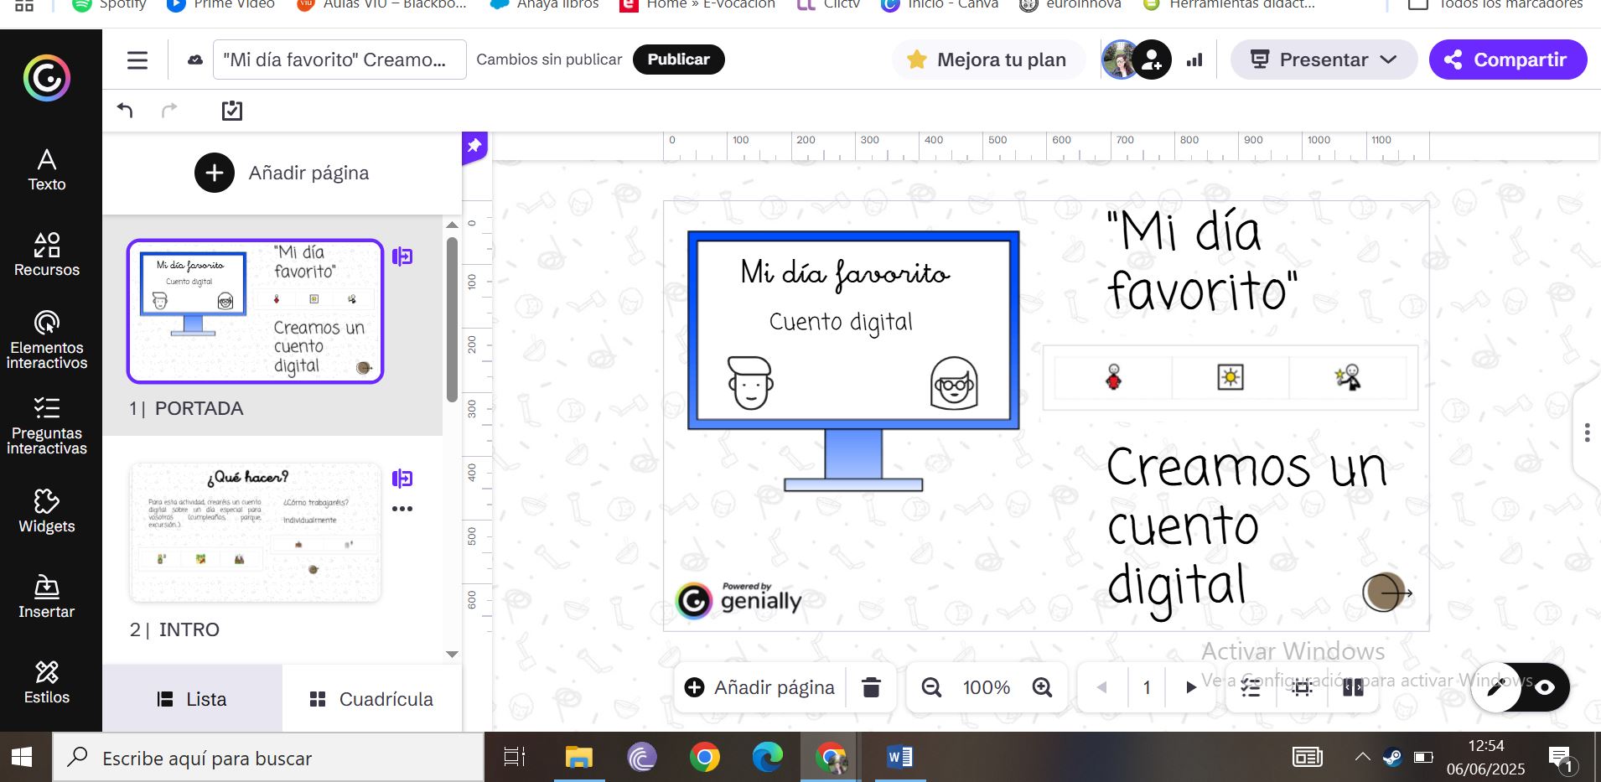Image resolution: width=1601 pixels, height=782 pixels.
Task: Switch to preview mode with eye icon
Action: click(x=1544, y=687)
